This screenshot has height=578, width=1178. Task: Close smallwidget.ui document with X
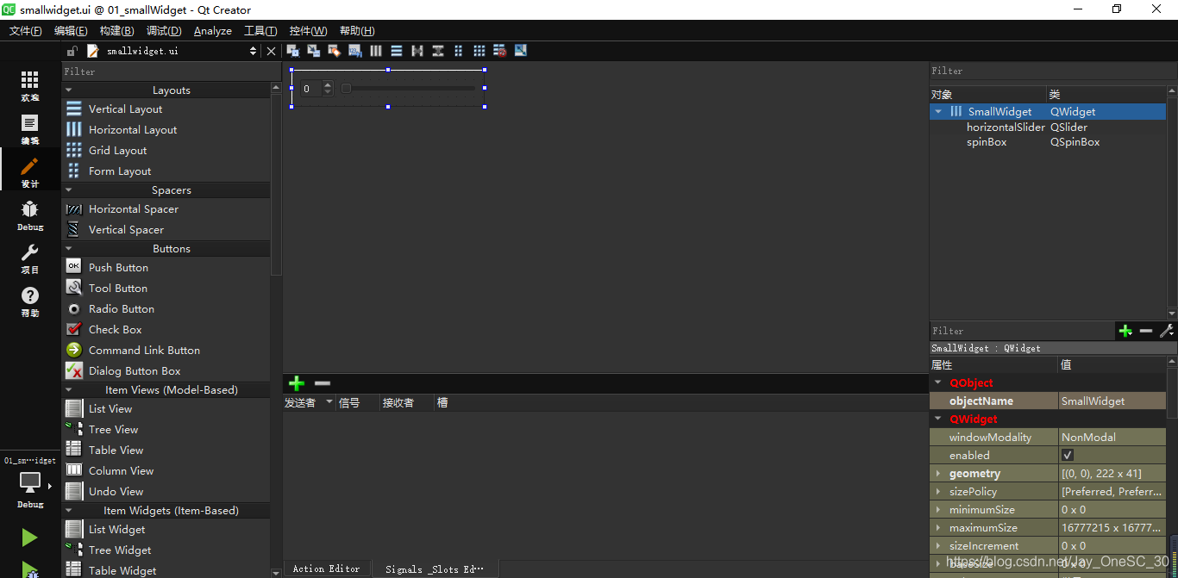[271, 51]
